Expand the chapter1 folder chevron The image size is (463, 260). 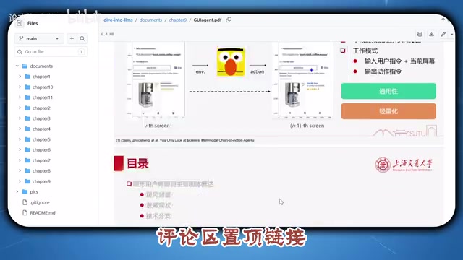coord(20,77)
